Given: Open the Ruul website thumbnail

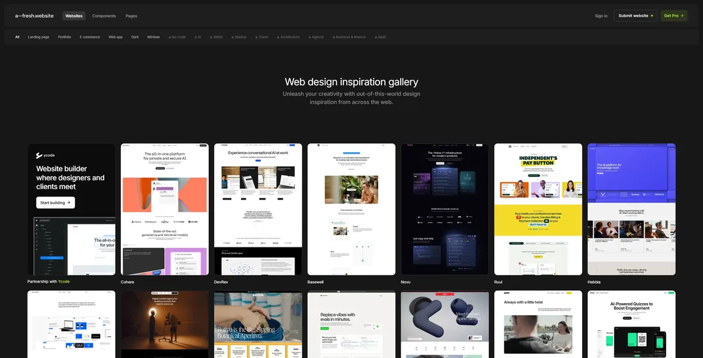Looking at the screenshot, I should (538, 209).
